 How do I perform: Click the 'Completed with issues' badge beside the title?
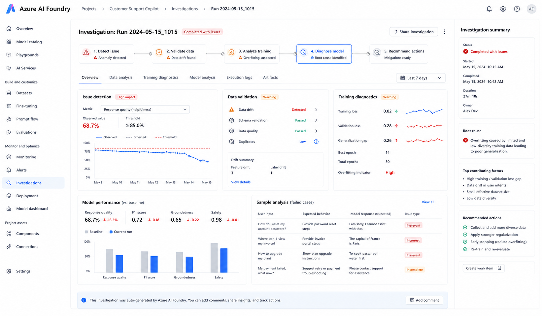(x=202, y=32)
